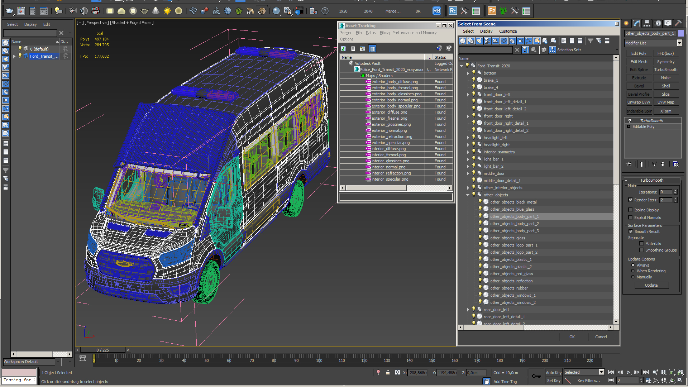This screenshot has height=387, width=688.
Task: Click the sort by hierarchy icon near Selection Set
Action: tap(552, 50)
